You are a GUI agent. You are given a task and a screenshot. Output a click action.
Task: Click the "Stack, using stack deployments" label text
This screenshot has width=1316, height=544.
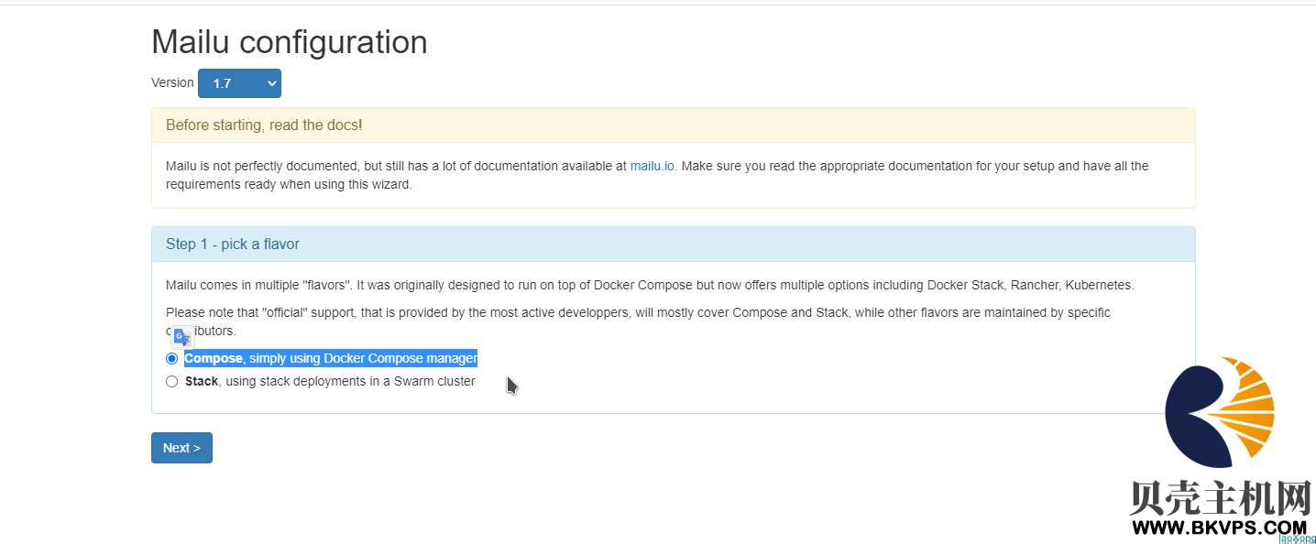(x=330, y=381)
